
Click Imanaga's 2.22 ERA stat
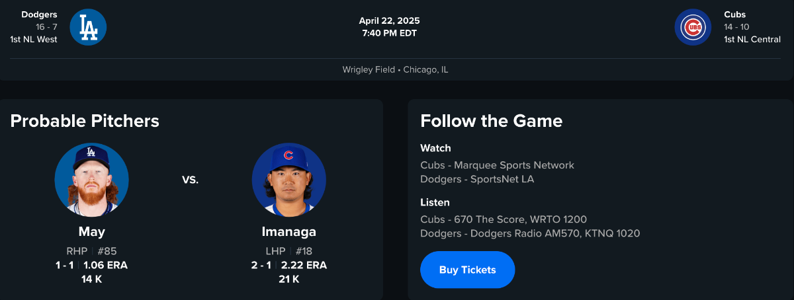(x=304, y=265)
